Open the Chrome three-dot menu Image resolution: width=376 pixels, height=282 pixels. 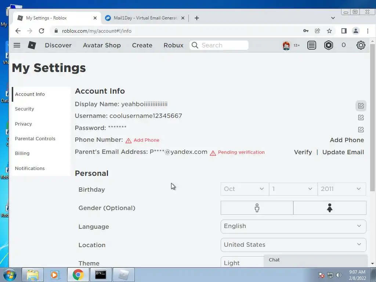(368, 31)
